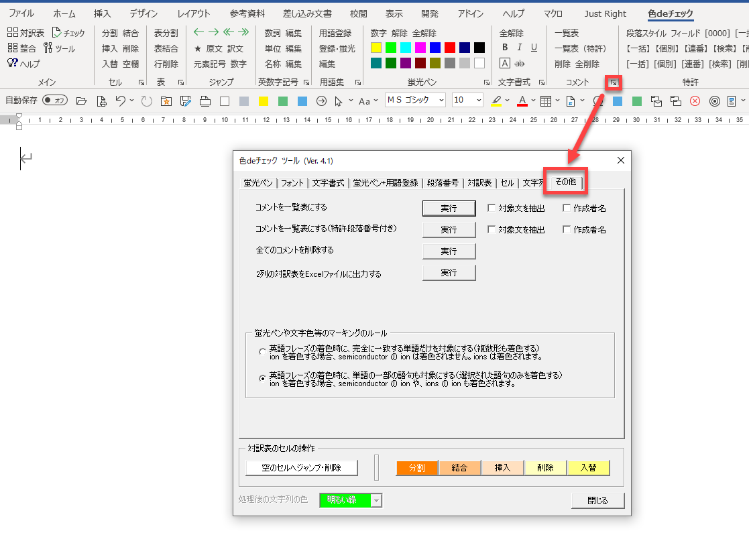This screenshot has height=535, width=749.
Task: Click the 対訳表 grid icon in ribbon
Action: 12,33
